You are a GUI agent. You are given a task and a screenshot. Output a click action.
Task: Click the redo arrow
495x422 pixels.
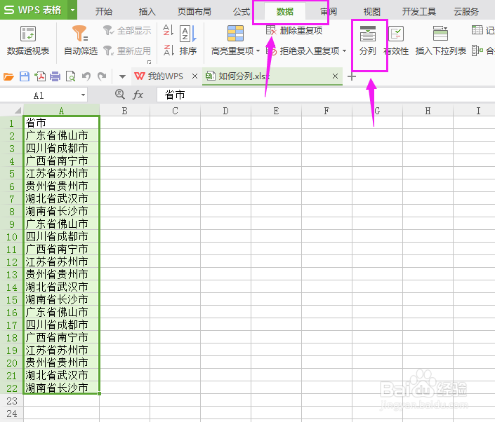102,76
